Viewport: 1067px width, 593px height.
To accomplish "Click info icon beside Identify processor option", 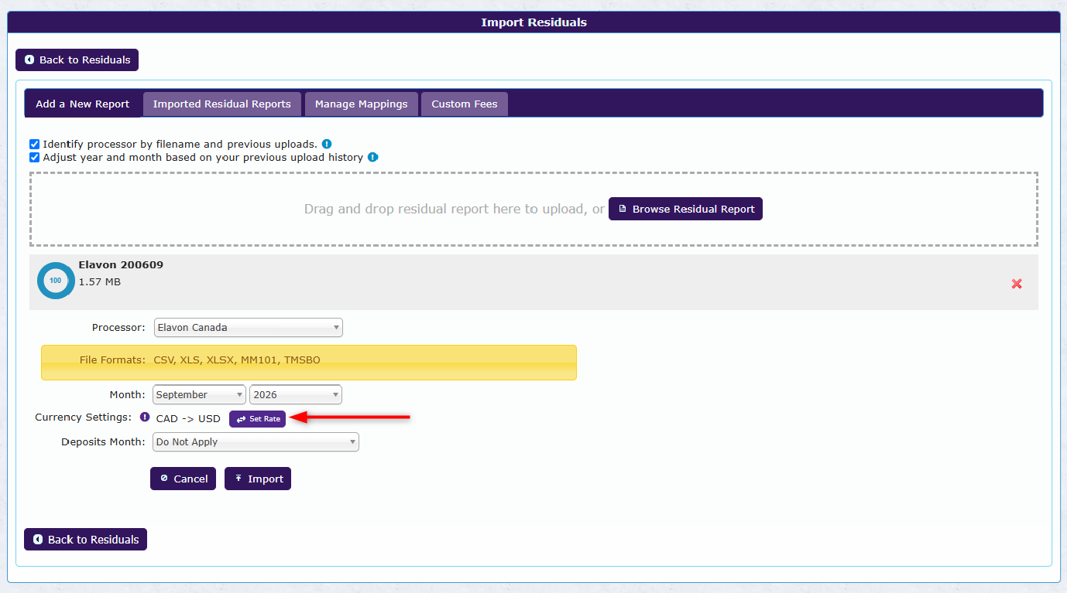I will click(x=327, y=144).
